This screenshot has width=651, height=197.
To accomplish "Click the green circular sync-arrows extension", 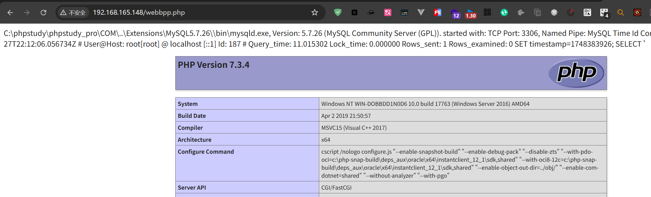I will point(504,13).
